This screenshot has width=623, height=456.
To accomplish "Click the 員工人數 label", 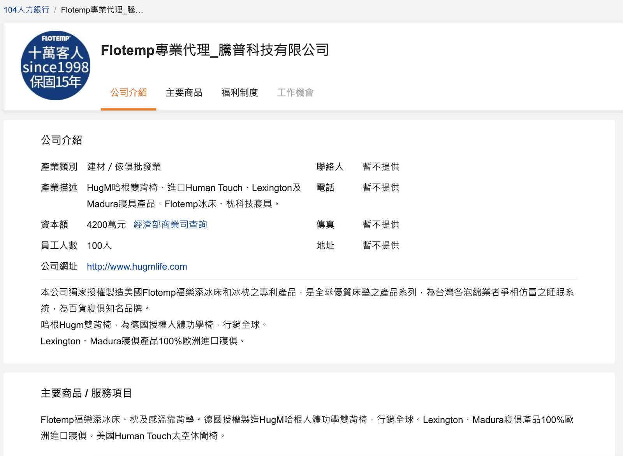I will 59,246.
